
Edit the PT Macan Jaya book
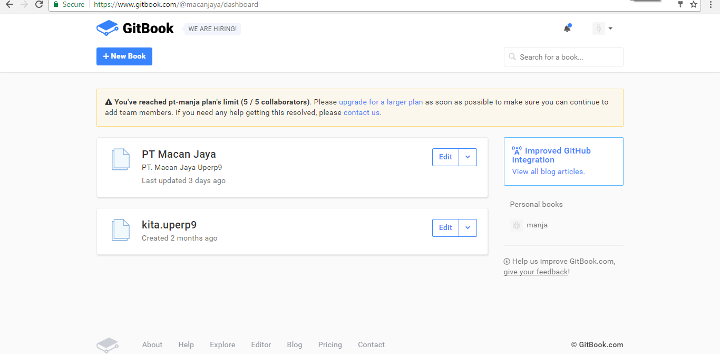coord(445,157)
